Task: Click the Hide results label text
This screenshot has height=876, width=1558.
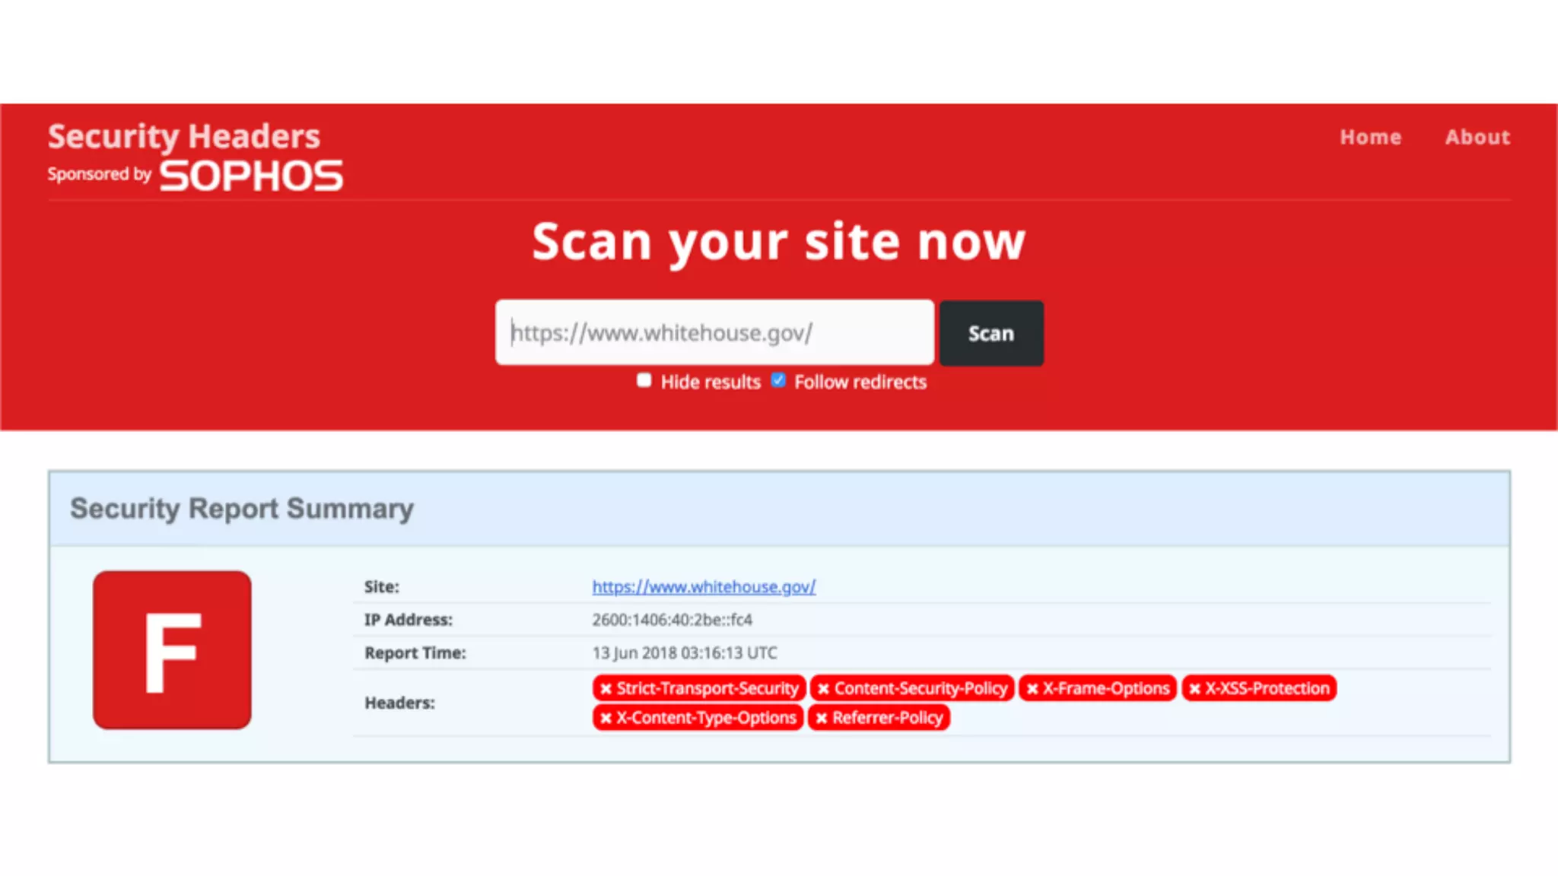Action: point(710,382)
